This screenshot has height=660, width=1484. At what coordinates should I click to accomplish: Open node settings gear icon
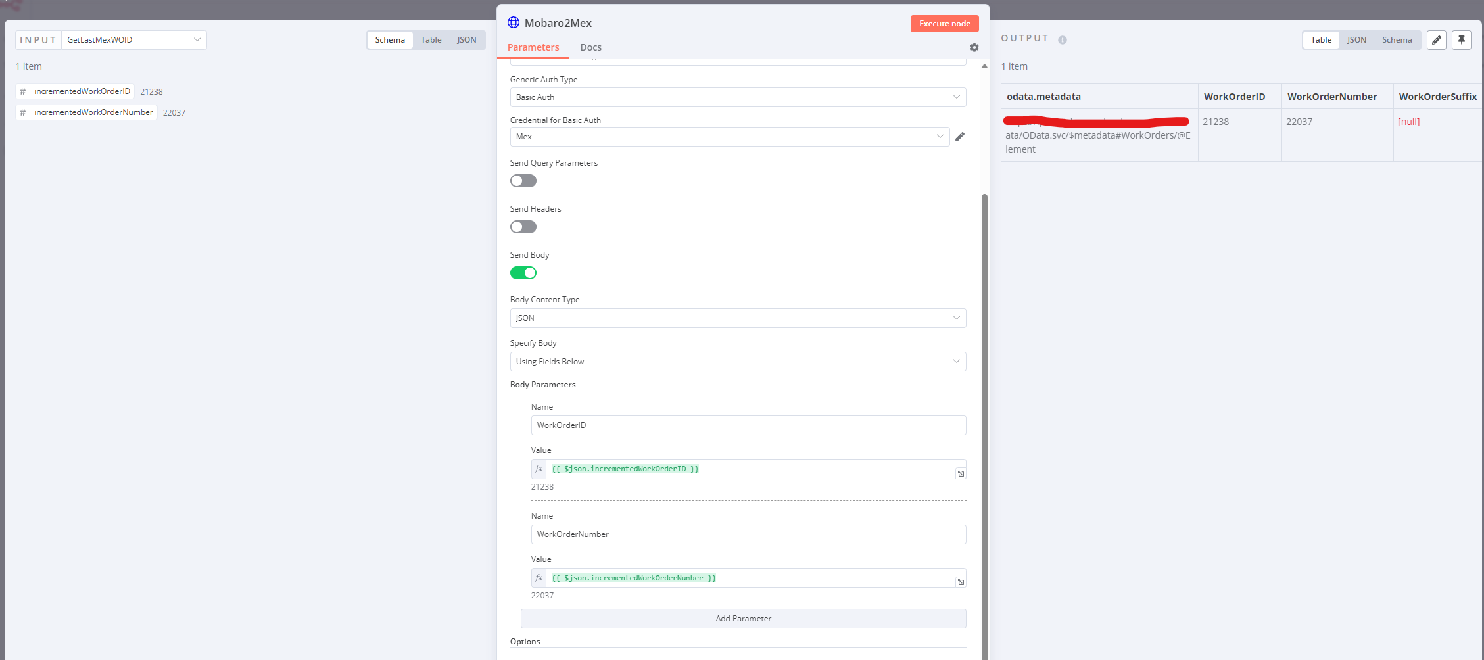[x=974, y=47]
